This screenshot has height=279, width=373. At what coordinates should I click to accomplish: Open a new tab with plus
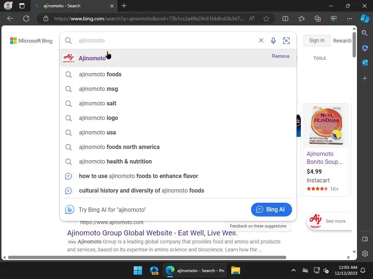(124, 6)
